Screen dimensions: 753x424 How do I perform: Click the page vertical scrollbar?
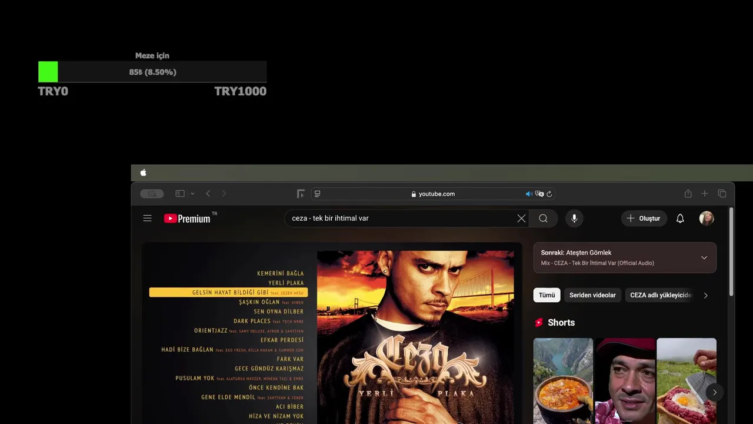click(731, 252)
